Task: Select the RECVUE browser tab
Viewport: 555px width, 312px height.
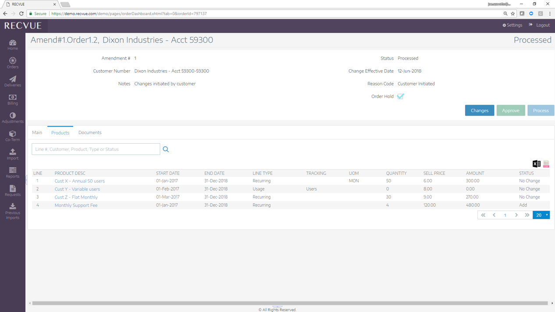Action: click(x=31, y=4)
